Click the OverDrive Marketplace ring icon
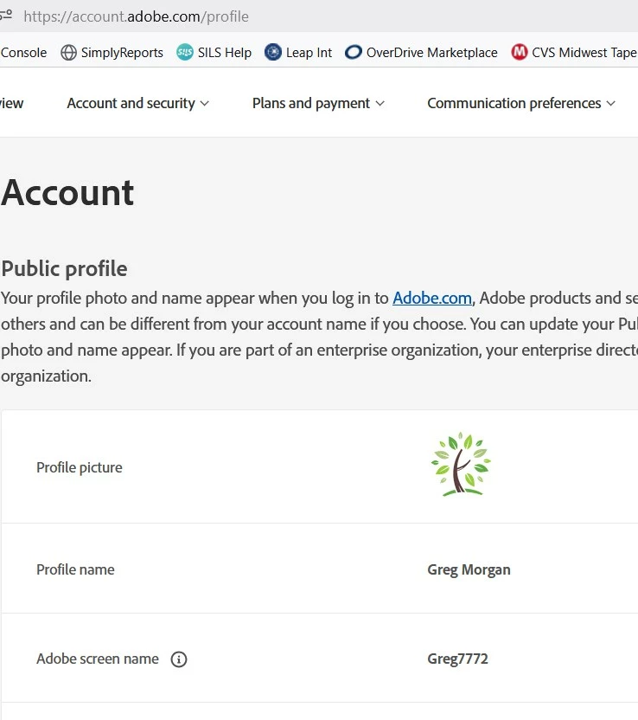638x720 pixels. (354, 52)
